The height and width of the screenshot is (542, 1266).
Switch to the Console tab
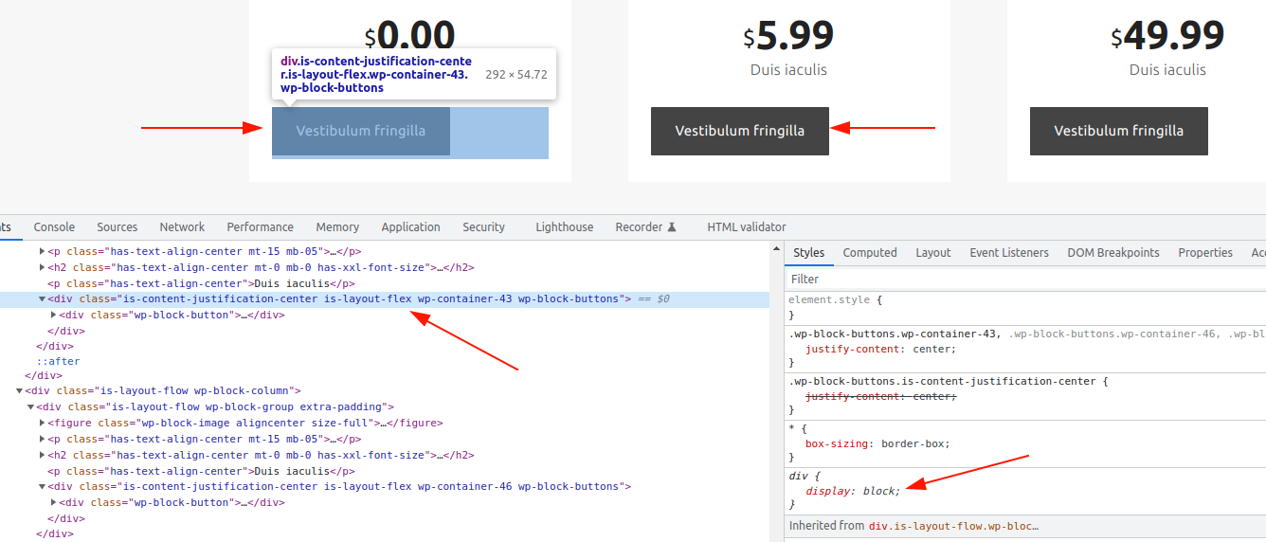click(54, 227)
